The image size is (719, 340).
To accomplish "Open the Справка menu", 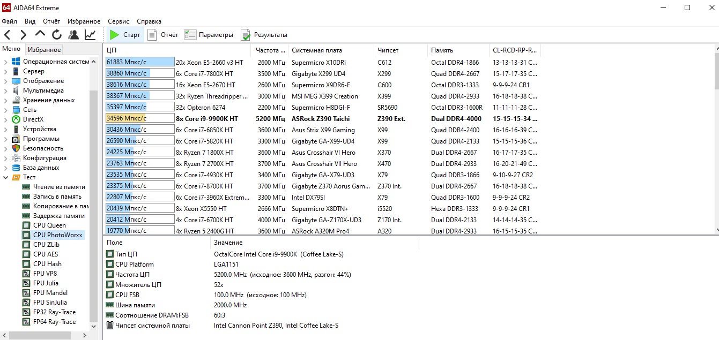I will 149,21.
